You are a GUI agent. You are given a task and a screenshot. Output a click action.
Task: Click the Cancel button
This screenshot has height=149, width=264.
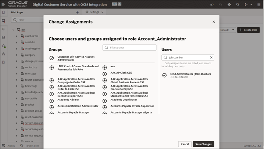(x=185, y=144)
